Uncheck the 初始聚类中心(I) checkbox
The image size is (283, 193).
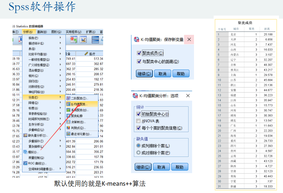tap(138, 114)
